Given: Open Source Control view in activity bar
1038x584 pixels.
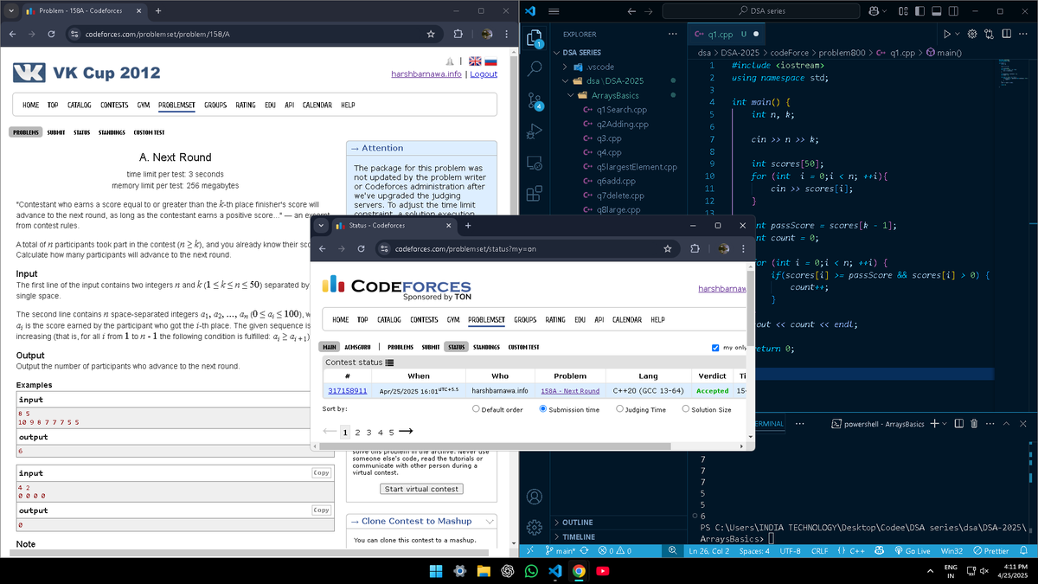Looking at the screenshot, I should (x=535, y=99).
